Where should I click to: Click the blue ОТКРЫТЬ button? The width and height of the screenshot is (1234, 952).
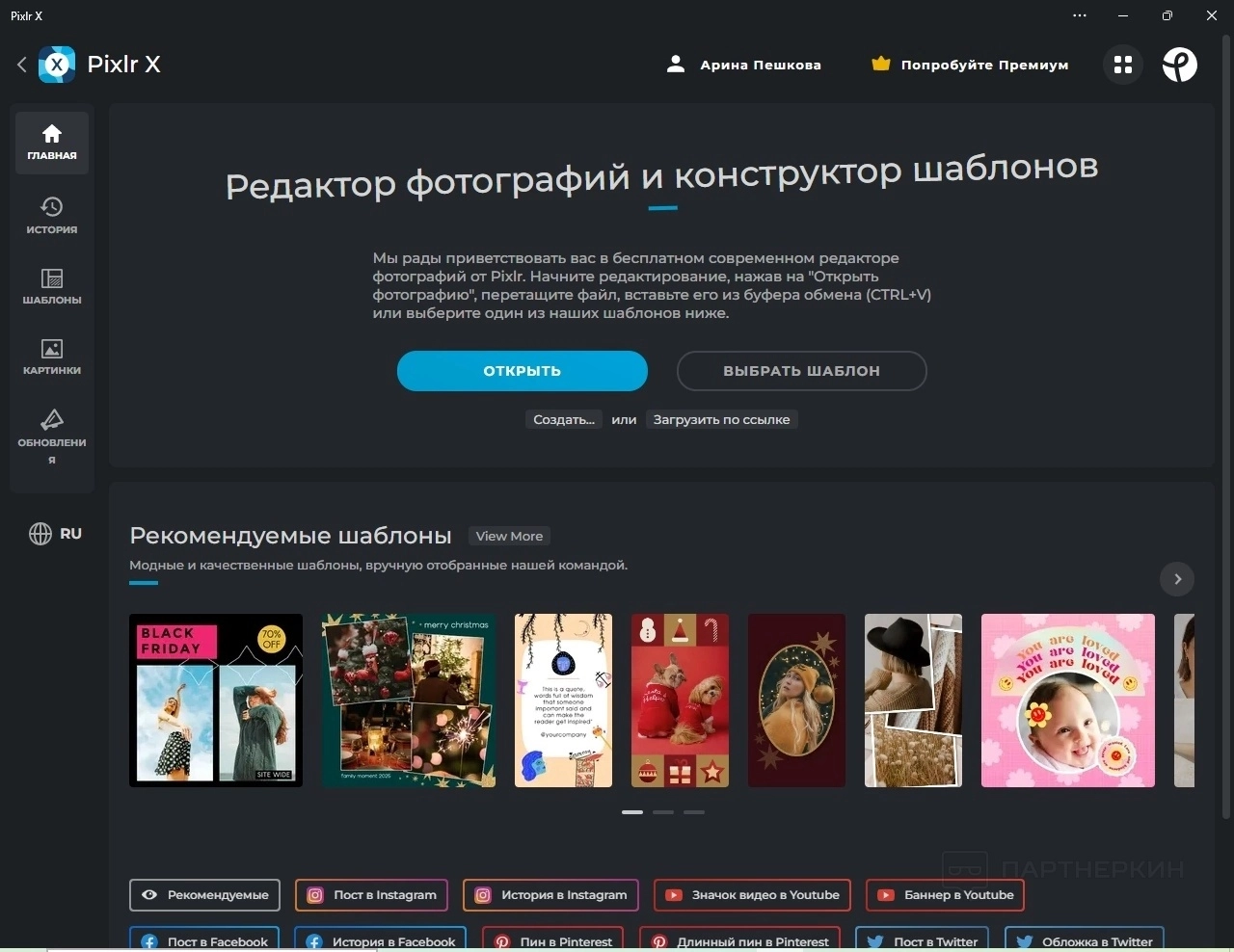(x=523, y=371)
